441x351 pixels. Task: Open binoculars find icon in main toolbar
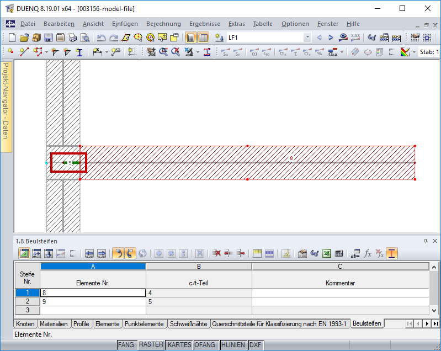pos(371,38)
